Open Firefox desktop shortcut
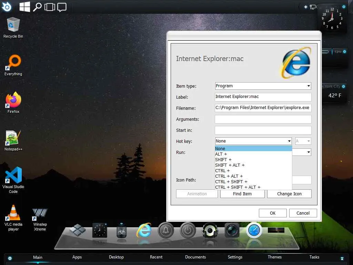The width and height of the screenshot is (353, 265). point(13,102)
